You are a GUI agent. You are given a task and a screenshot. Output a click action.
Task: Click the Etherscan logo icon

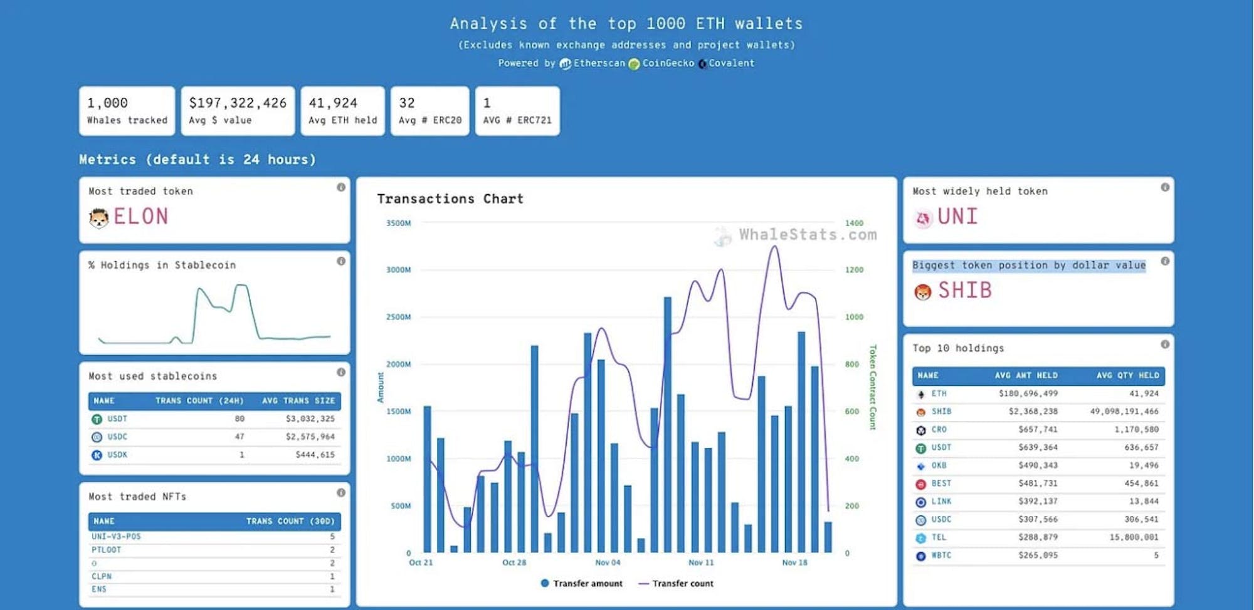(x=565, y=64)
